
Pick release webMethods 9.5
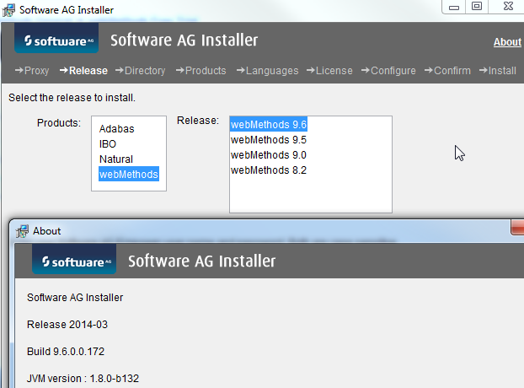point(269,140)
